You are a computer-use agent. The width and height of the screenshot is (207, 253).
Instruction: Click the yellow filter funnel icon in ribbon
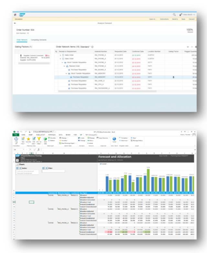click(39, 139)
